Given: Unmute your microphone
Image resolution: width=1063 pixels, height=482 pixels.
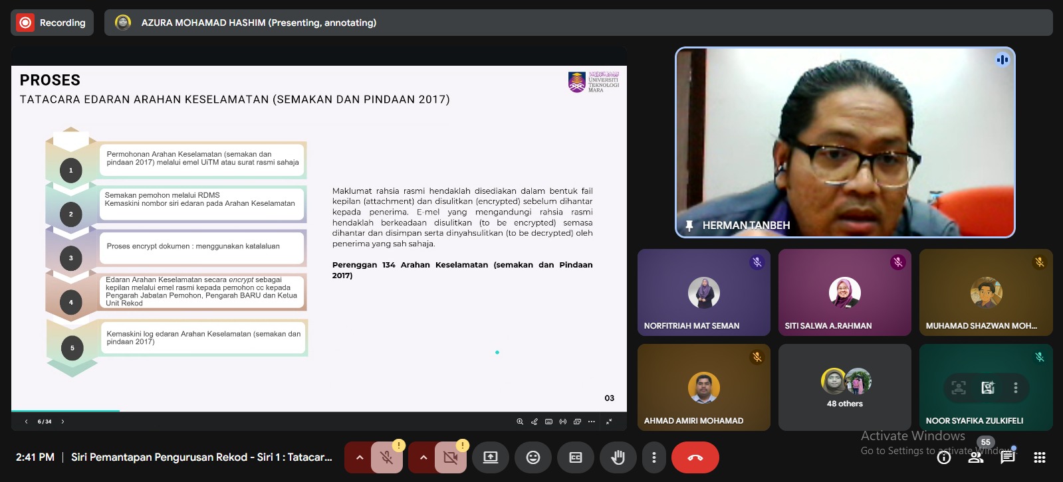Looking at the screenshot, I should tap(386, 457).
